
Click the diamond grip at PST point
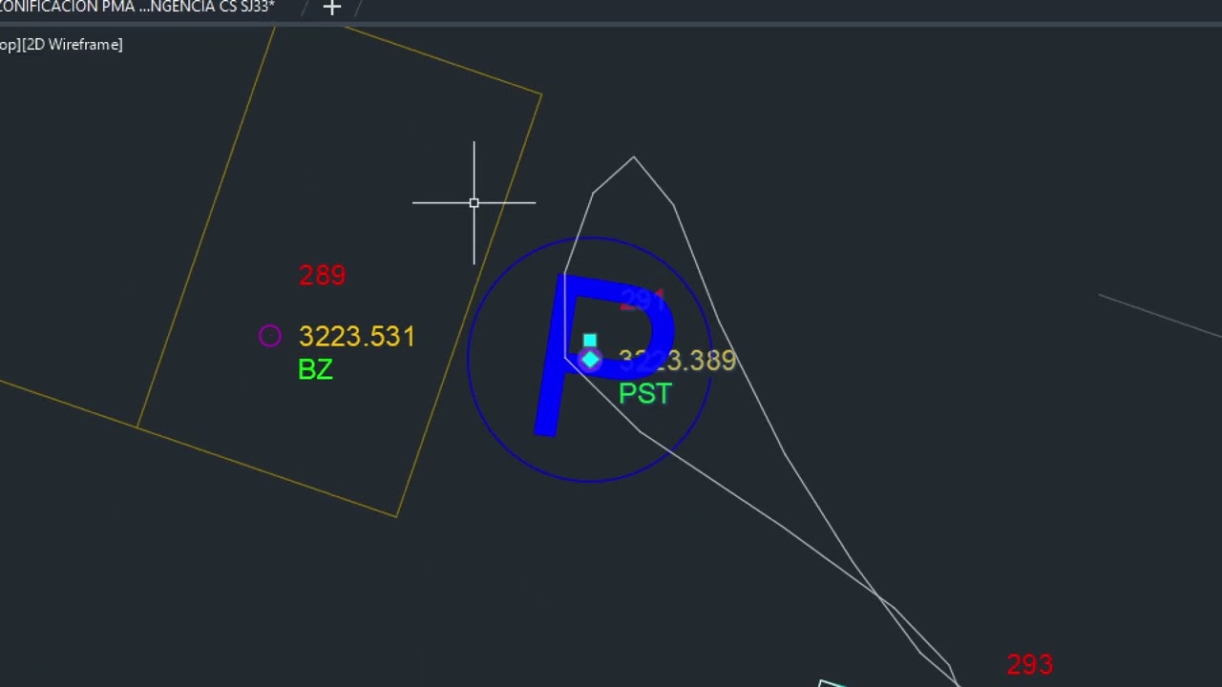(590, 360)
